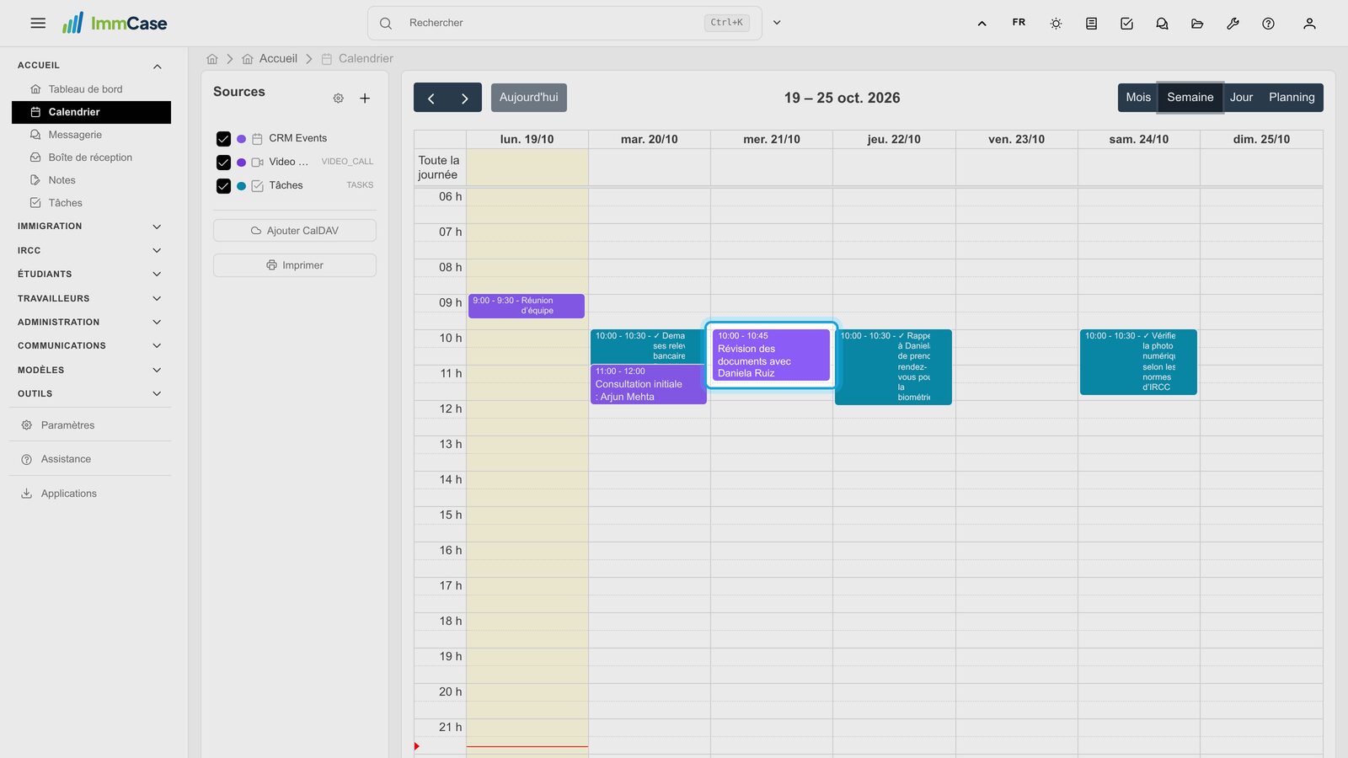Image resolution: width=1348 pixels, height=758 pixels.
Task: Switch to Jour calendar view
Action: [x=1241, y=98]
